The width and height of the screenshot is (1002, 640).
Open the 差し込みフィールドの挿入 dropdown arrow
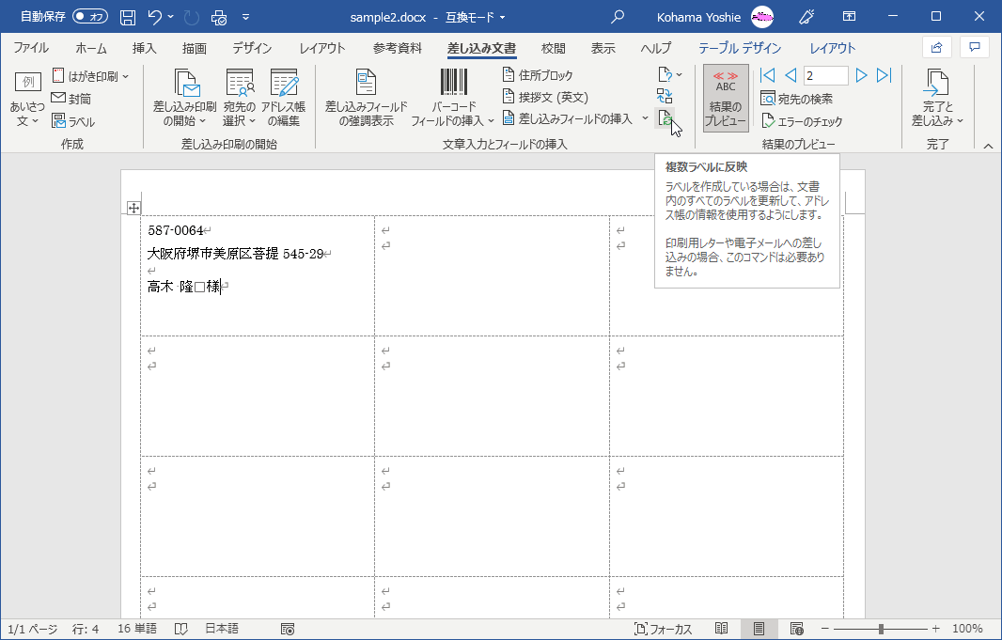[x=647, y=117]
